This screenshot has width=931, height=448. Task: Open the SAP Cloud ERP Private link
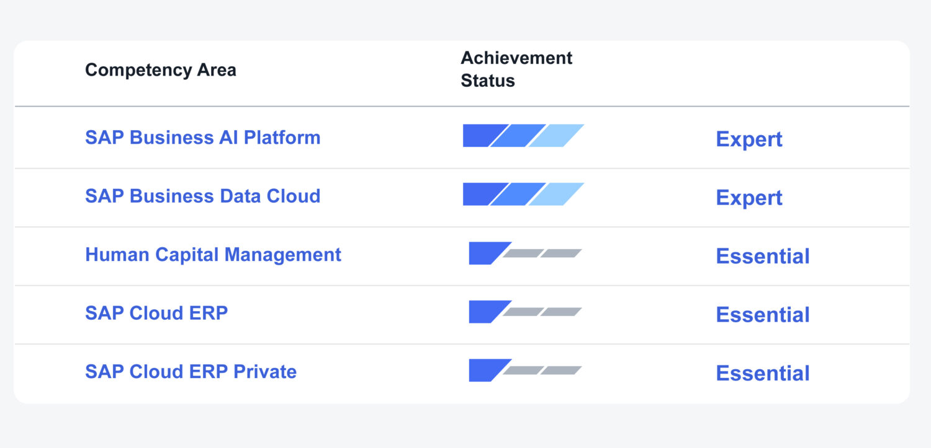[x=191, y=372]
